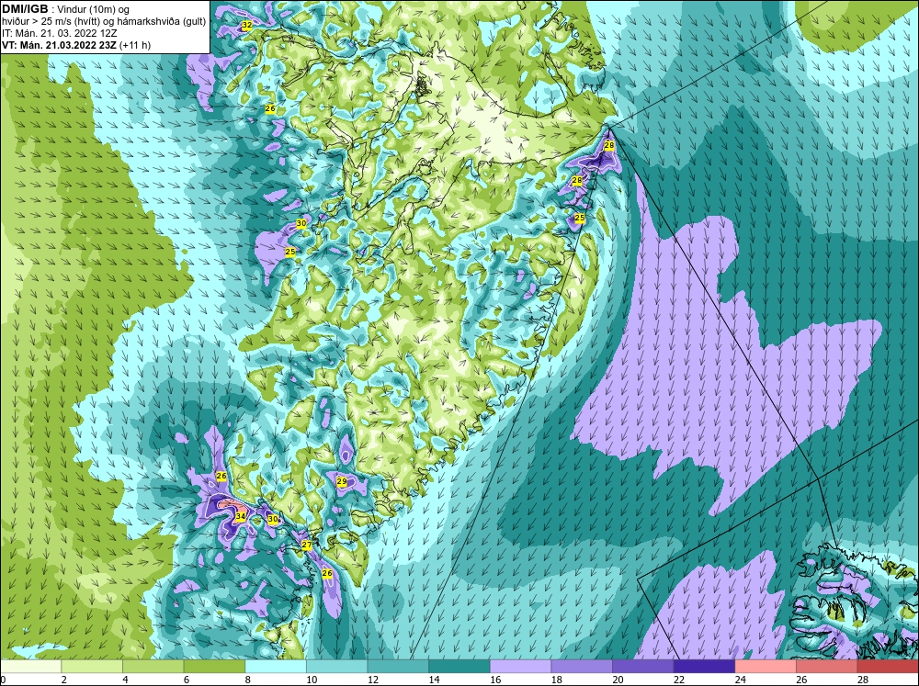Select the 8–10 m/s light cyan legend swatch
This screenshot has width=919, height=686.
276,667
